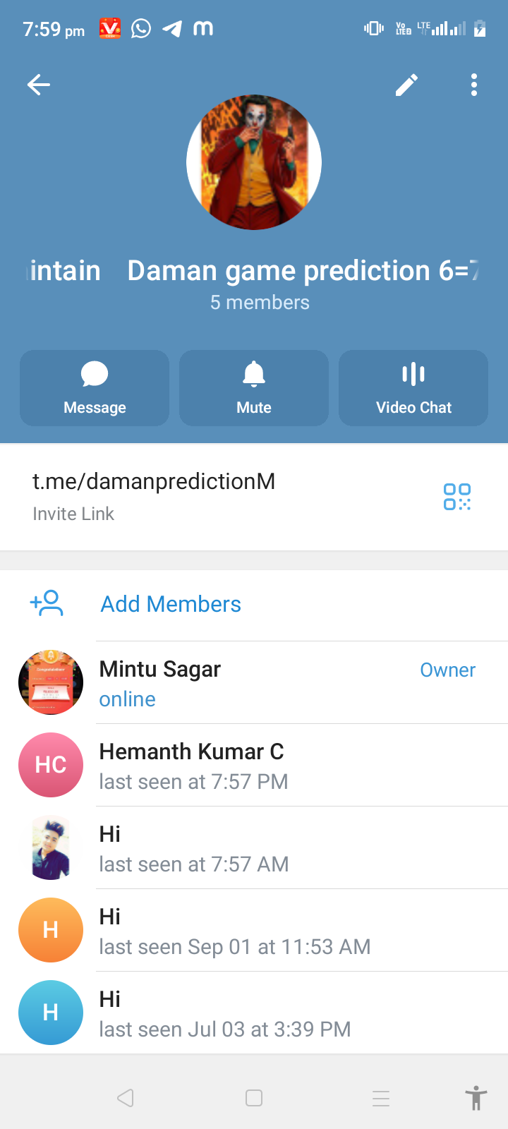Tap the Add Members option
Screen dimensions: 508x1129
pyautogui.click(x=171, y=605)
